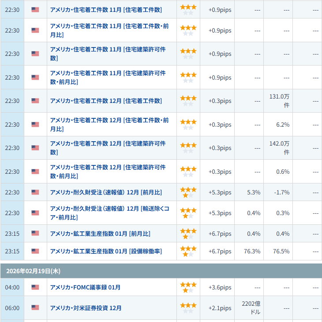Click the flag icon for 鉱工業生産指数 設備稼働率

35,251
